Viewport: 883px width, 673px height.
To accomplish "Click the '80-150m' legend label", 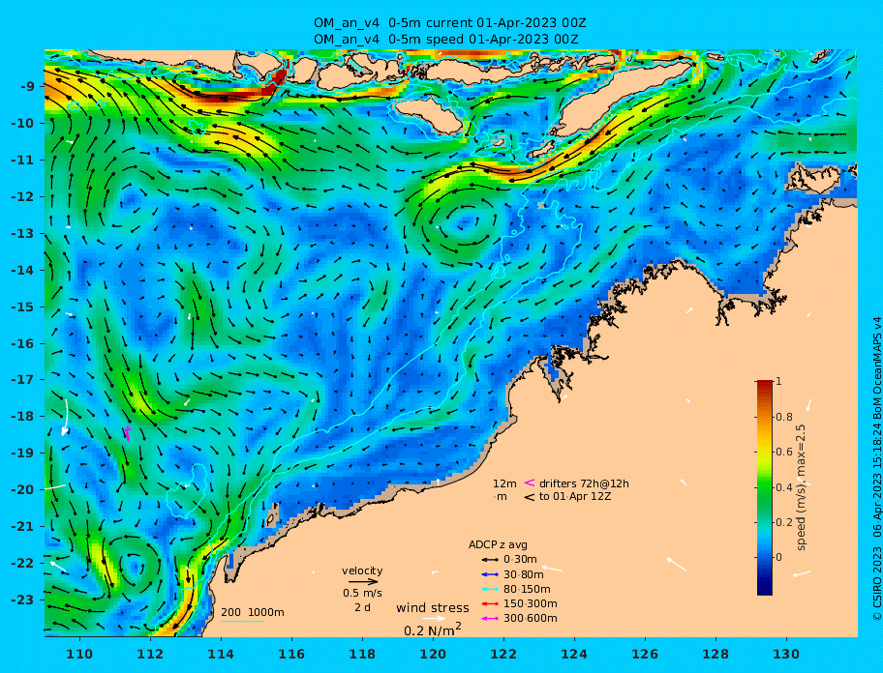I will click(527, 589).
